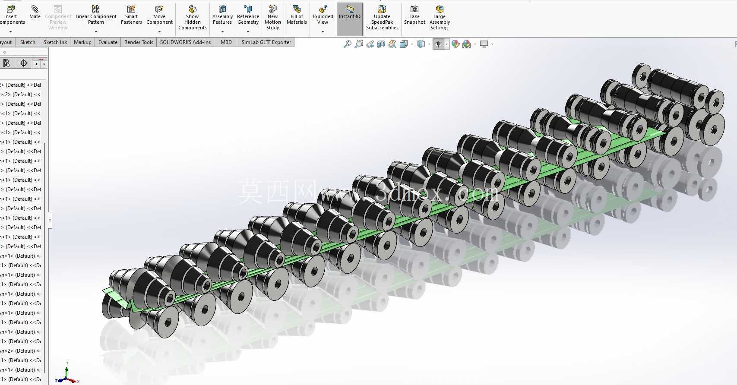Expand Move Component dropdown arrow

[159, 32]
